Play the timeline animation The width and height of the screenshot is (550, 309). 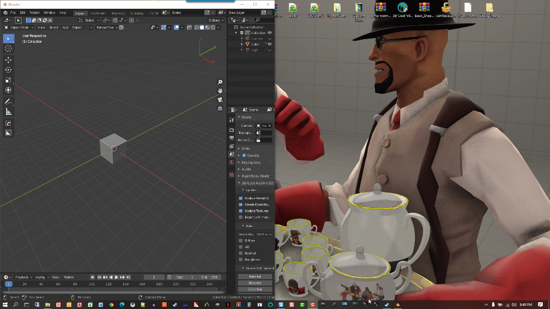point(117,277)
